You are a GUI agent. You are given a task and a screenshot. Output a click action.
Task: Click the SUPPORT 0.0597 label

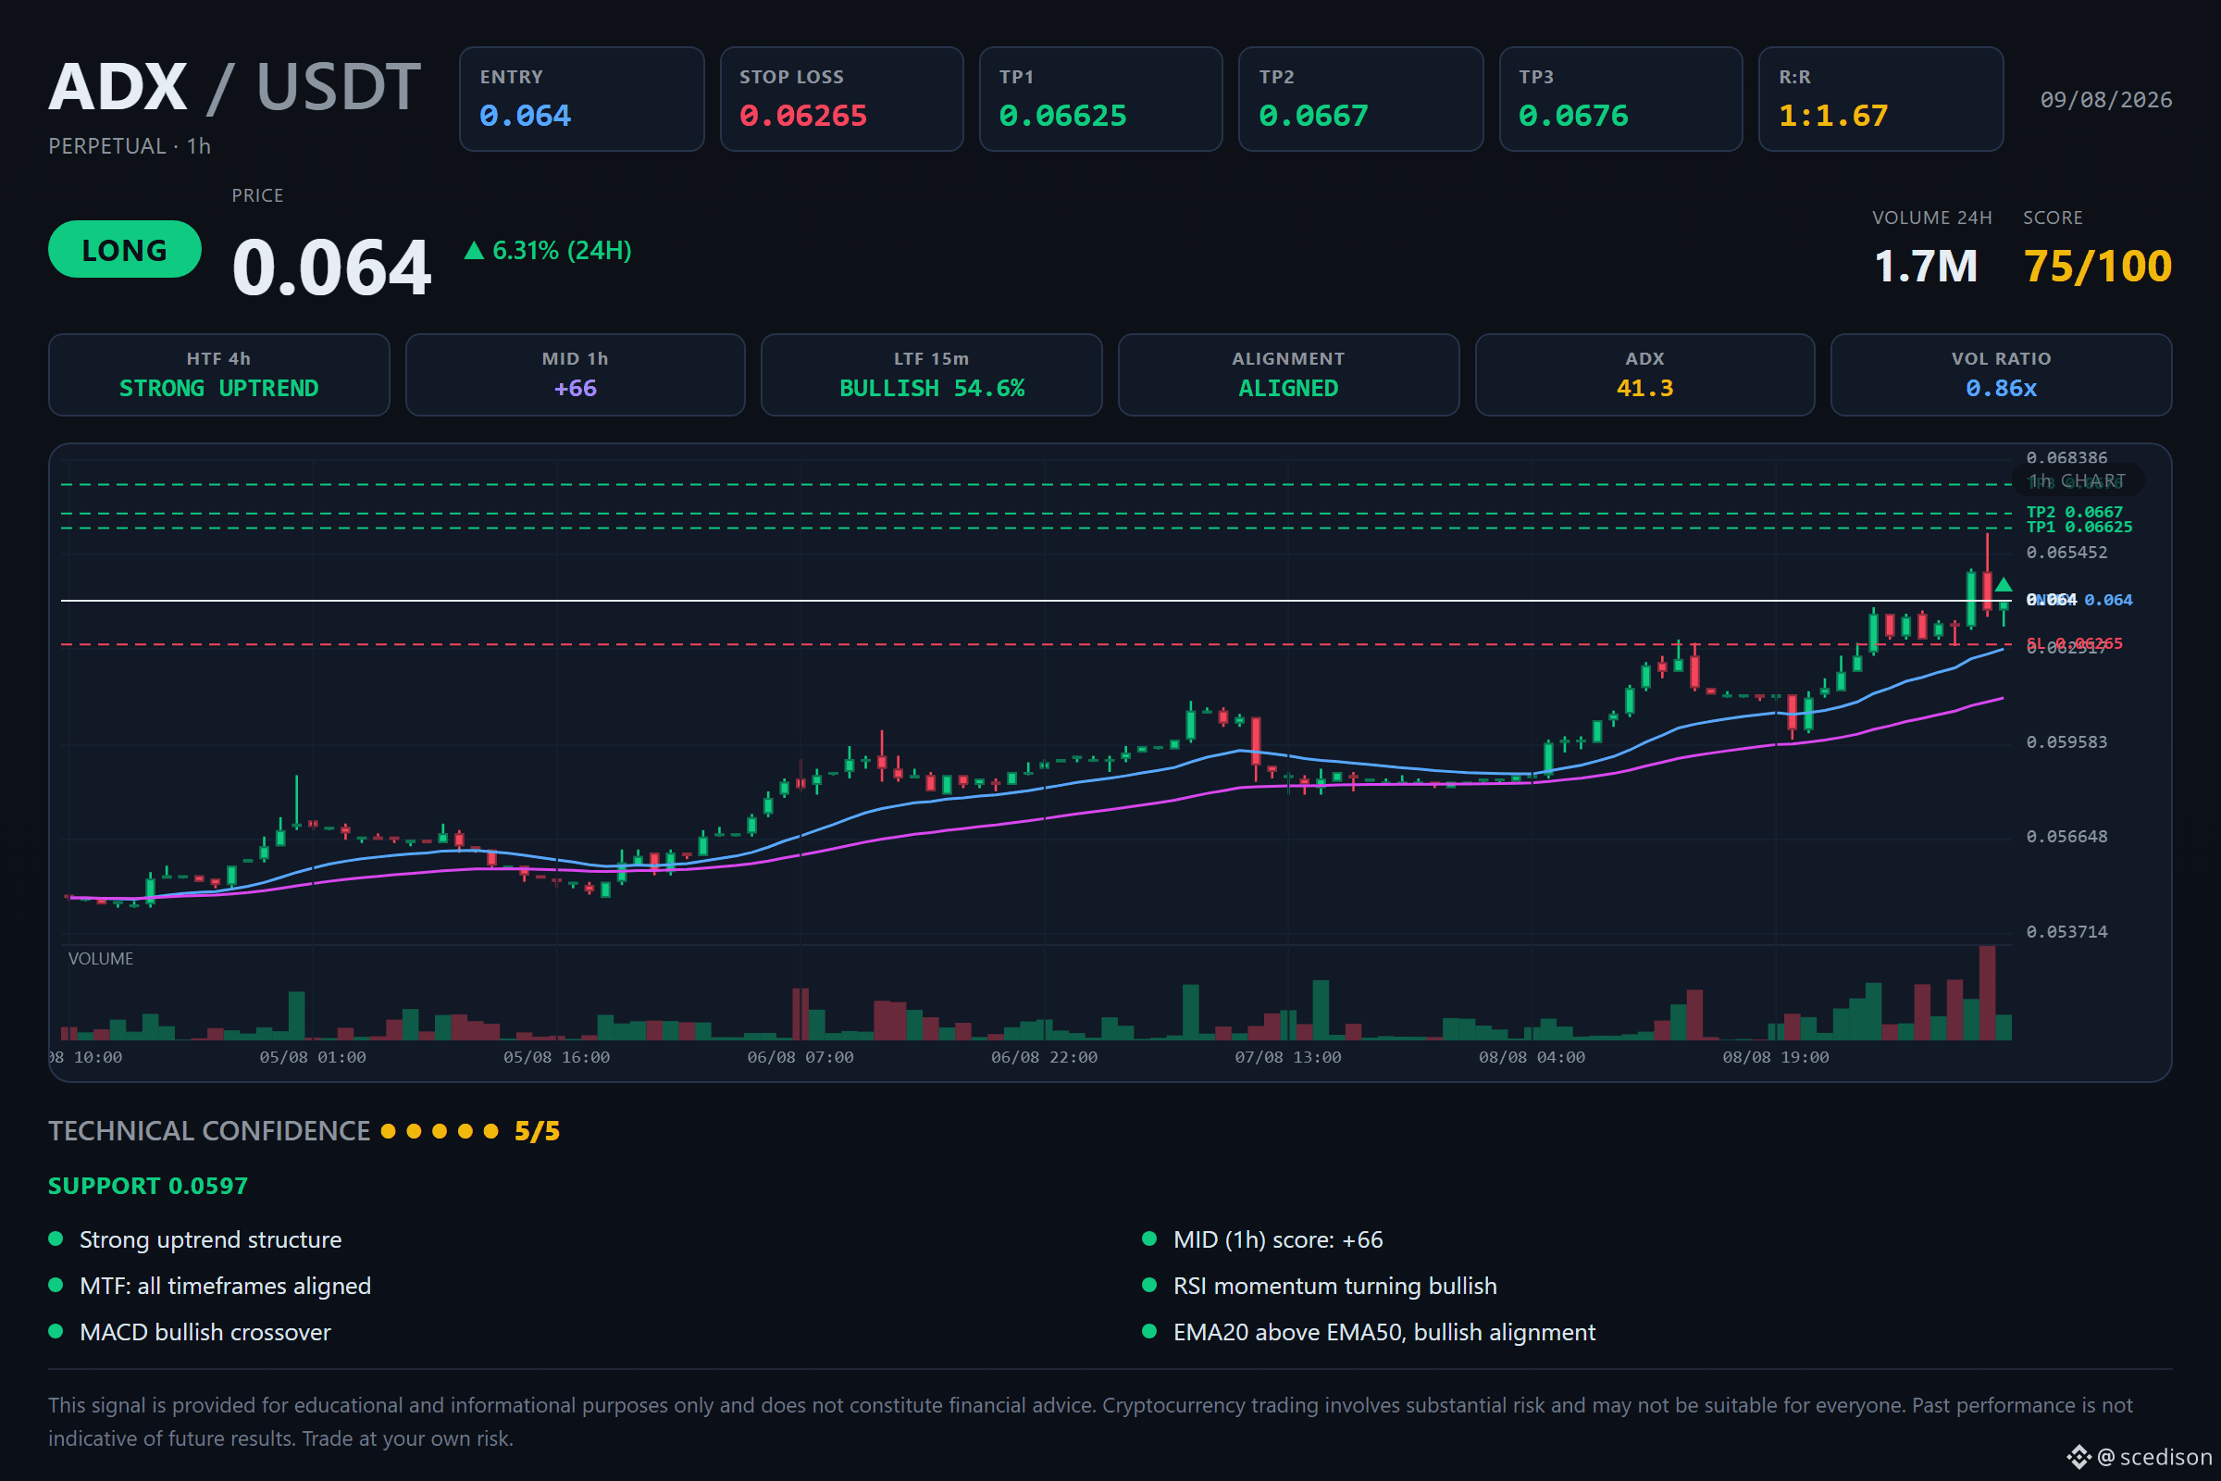click(x=148, y=1187)
